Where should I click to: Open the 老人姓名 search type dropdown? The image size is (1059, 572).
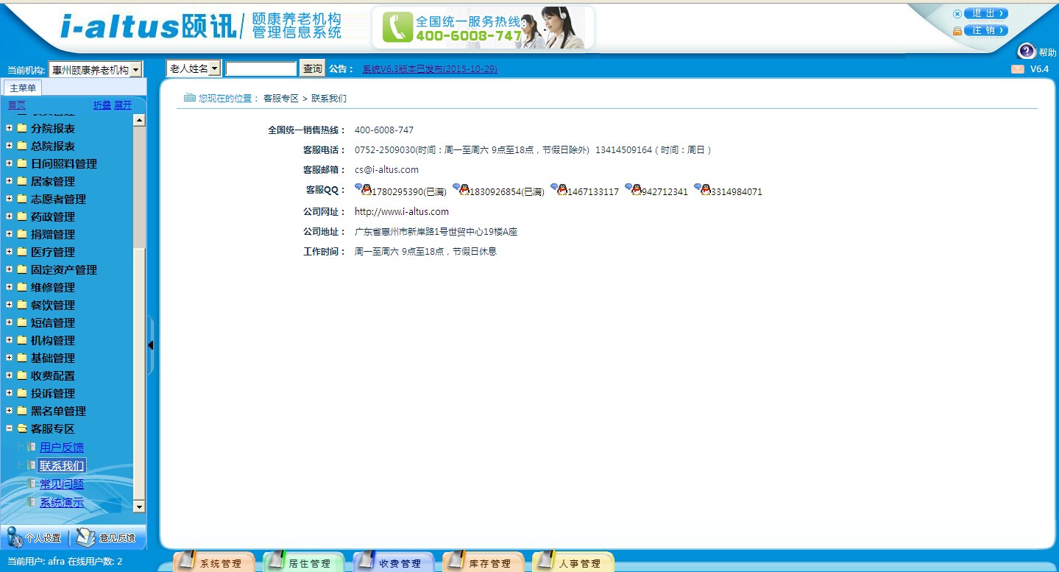coord(214,68)
